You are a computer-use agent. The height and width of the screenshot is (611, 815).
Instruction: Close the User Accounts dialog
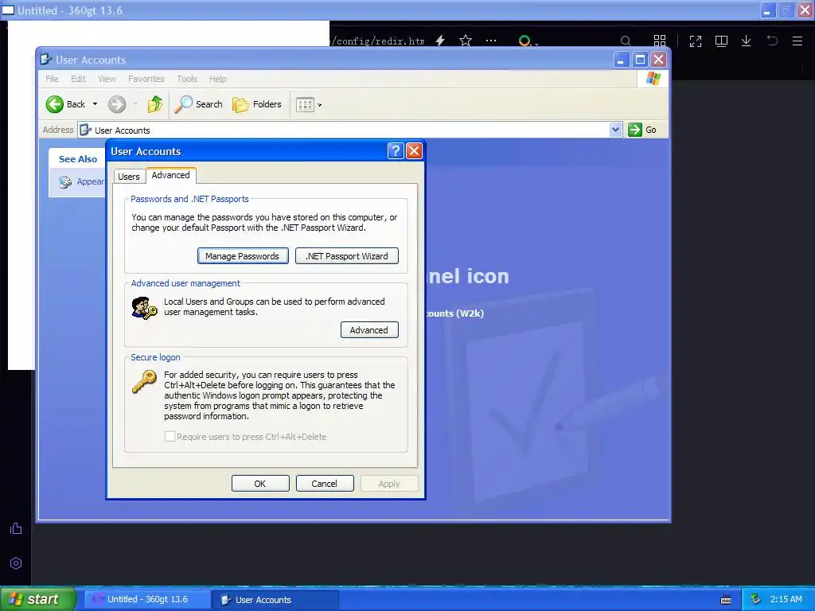(x=414, y=151)
